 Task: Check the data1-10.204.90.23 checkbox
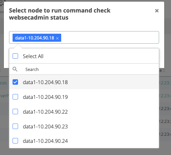[x=15, y=126]
